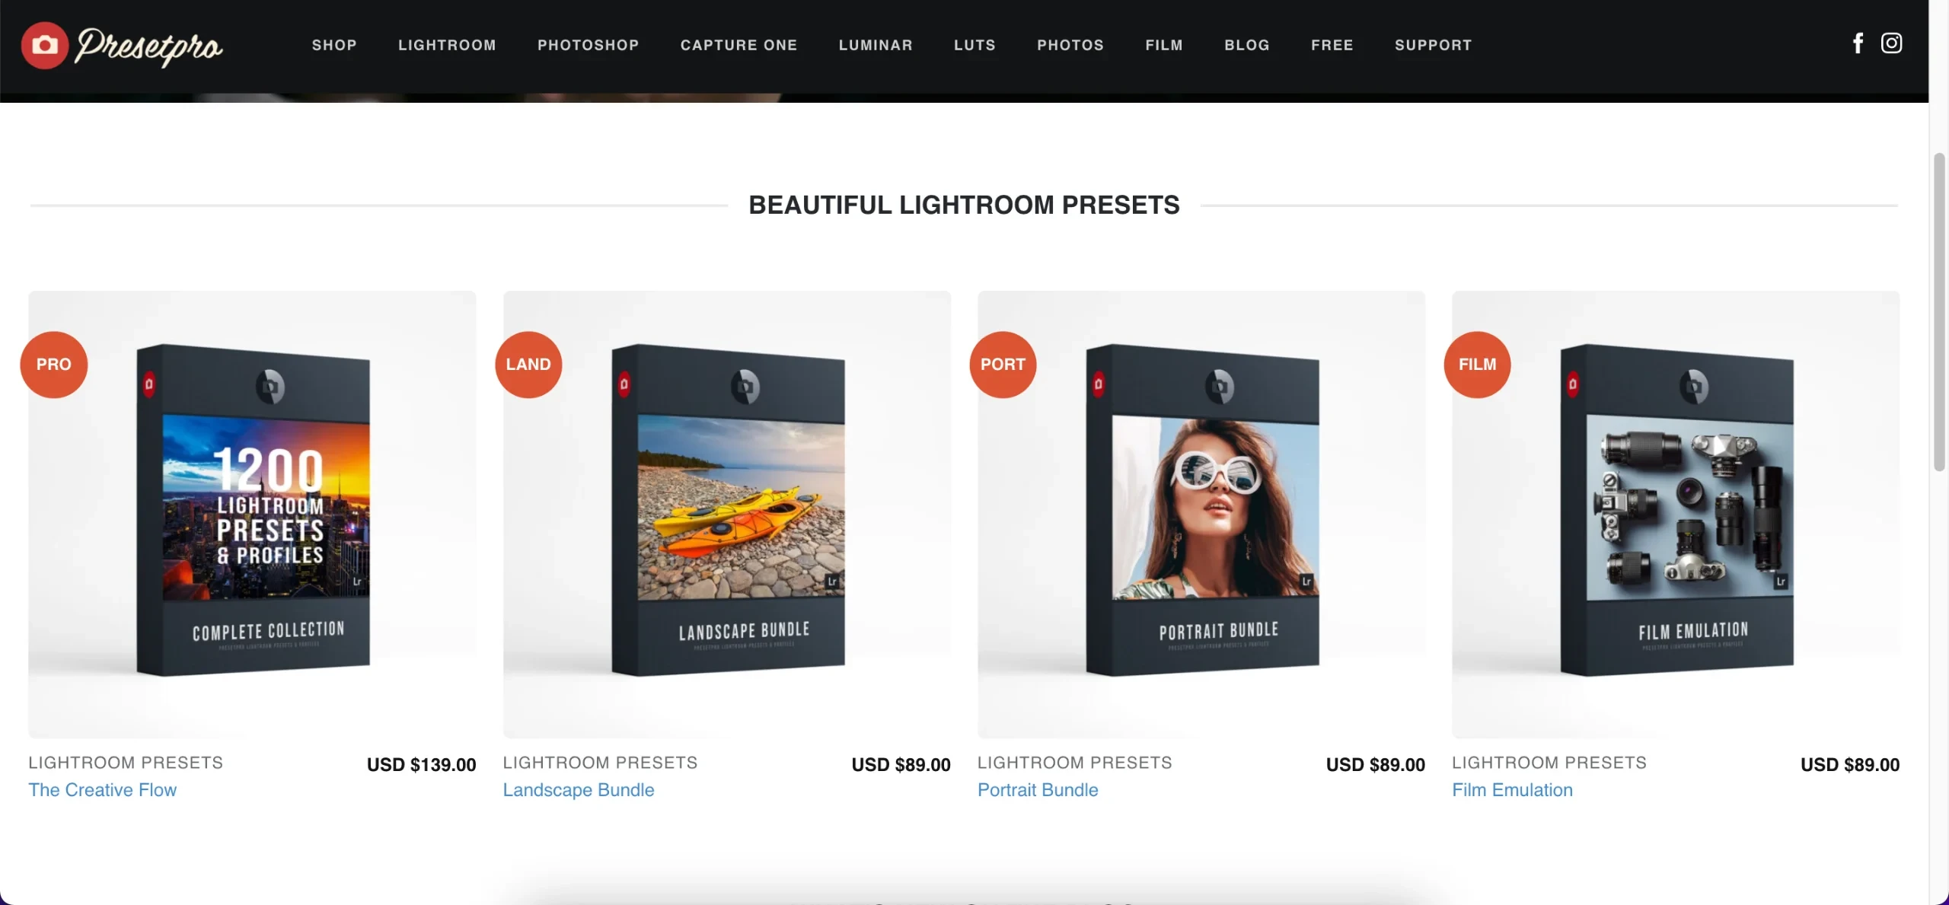Open the SHOP menu item
Viewport: 1949px width, 905px height.
(x=334, y=45)
